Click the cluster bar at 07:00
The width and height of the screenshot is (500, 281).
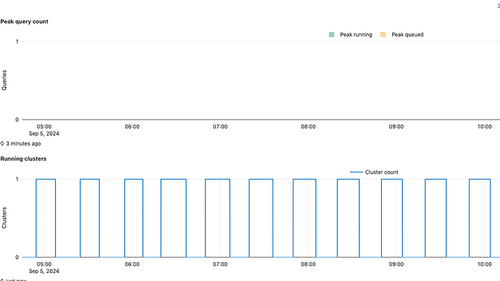(x=217, y=218)
